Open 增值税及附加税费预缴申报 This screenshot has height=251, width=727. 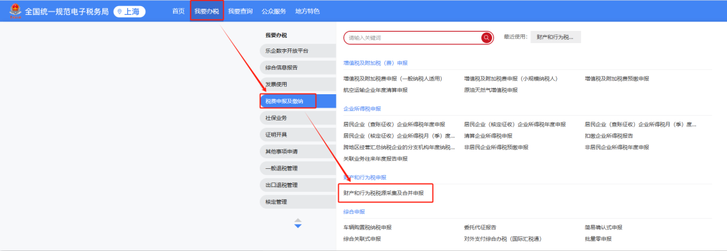pyautogui.click(x=617, y=79)
